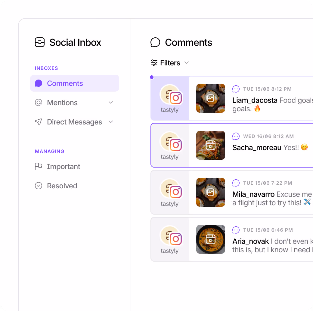
Task: Click the TUE 15/06 8:12 PM timestamp
Action: pos(267,89)
